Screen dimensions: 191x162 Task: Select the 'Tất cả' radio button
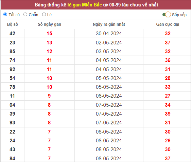point(5,15)
